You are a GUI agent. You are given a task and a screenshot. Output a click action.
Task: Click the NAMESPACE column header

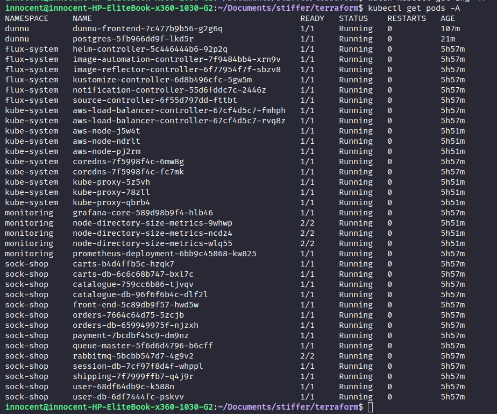click(x=27, y=19)
